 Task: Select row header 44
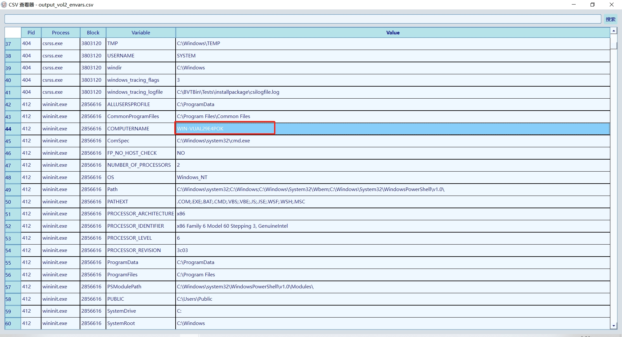13,129
